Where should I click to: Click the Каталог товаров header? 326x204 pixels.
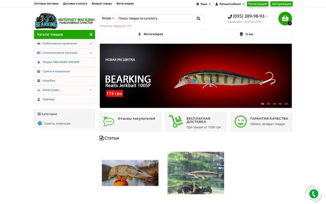pyautogui.click(x=64, y=34)
